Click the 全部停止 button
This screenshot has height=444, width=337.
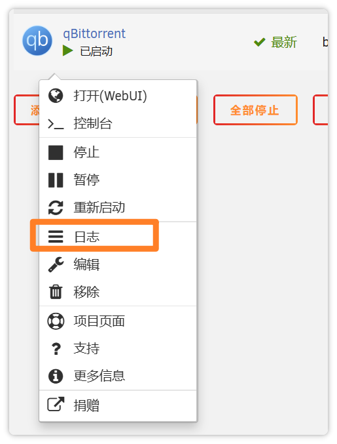pyautogui.click(x=255, y=110)
